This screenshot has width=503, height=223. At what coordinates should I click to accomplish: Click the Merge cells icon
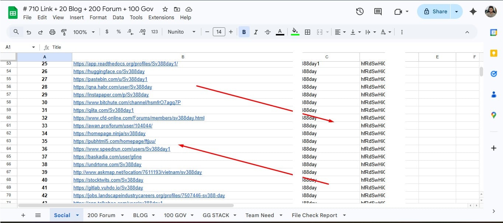point(319,32)
